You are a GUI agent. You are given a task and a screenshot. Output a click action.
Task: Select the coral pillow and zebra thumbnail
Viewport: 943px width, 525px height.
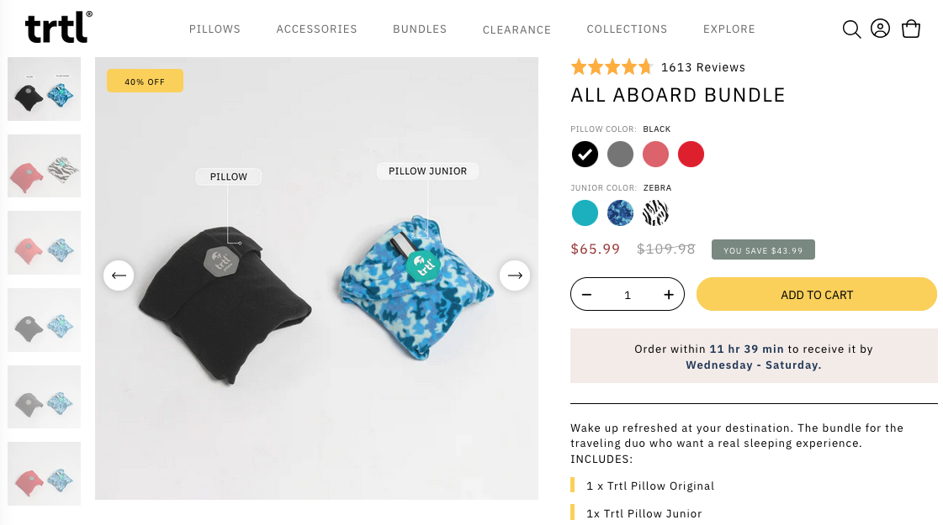coord(44,165)
